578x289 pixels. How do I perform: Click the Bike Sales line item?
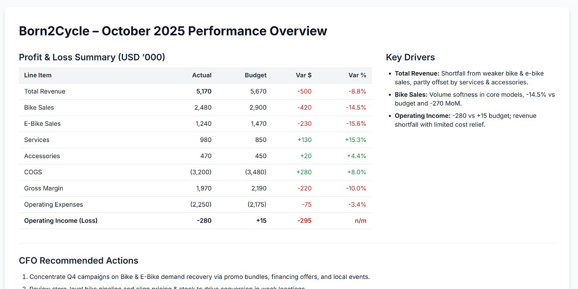click(x=39, y=107)
